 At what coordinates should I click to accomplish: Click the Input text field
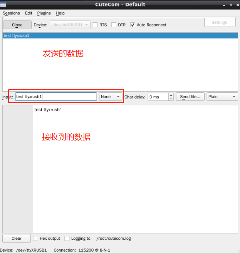tap(56, 97)
